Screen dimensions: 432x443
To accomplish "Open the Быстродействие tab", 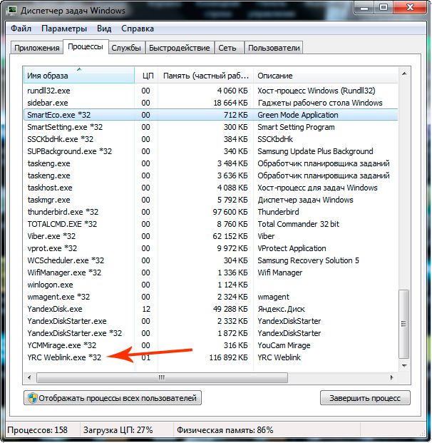I will 180,48.
